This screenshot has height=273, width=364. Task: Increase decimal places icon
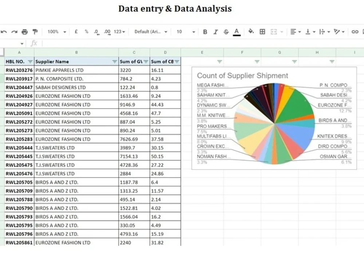(x=107, y=32)
